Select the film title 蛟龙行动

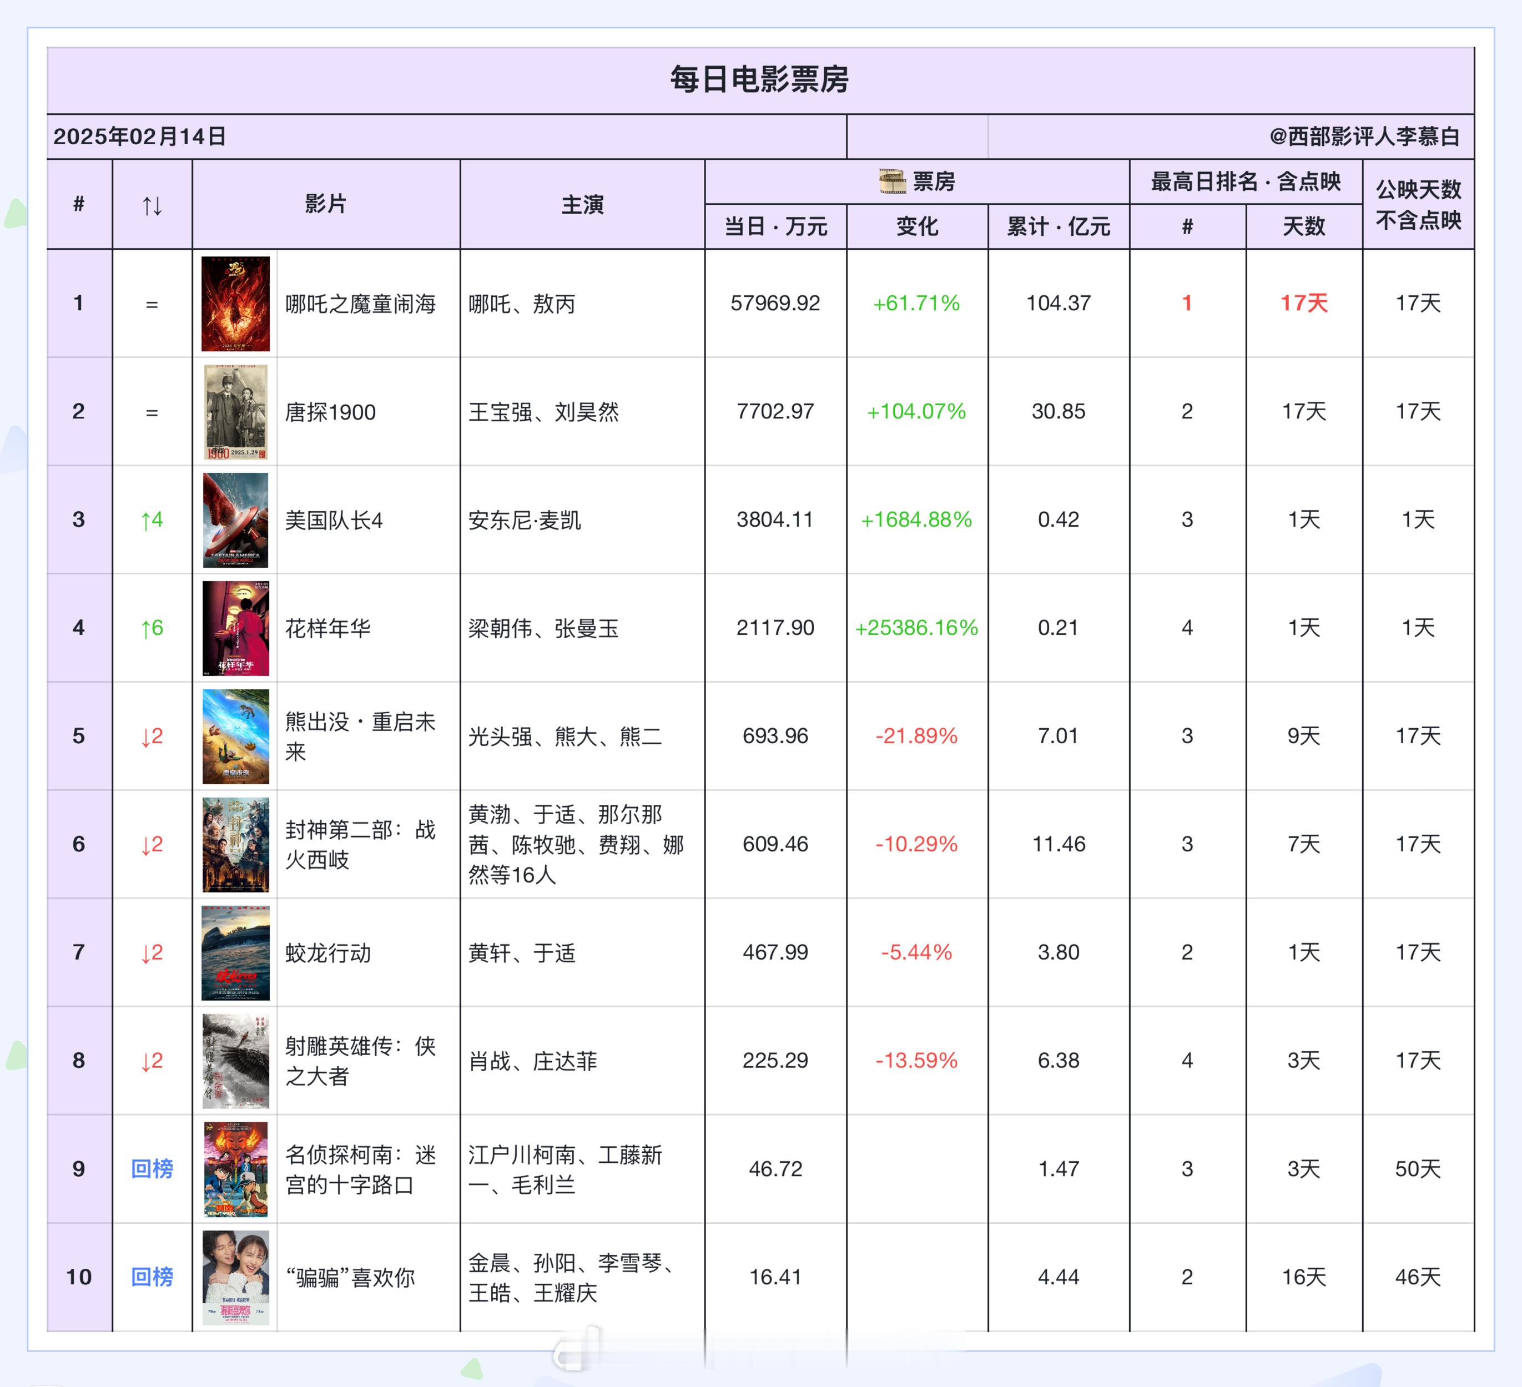pyautogui.click(x=327, y=953)
